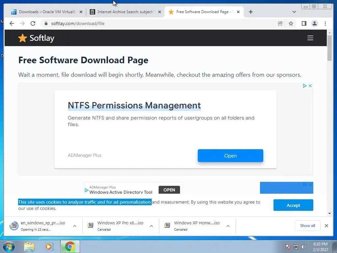Open Windows Explorer from the taskbar
The image size is (337, 253).
(29, 246)
